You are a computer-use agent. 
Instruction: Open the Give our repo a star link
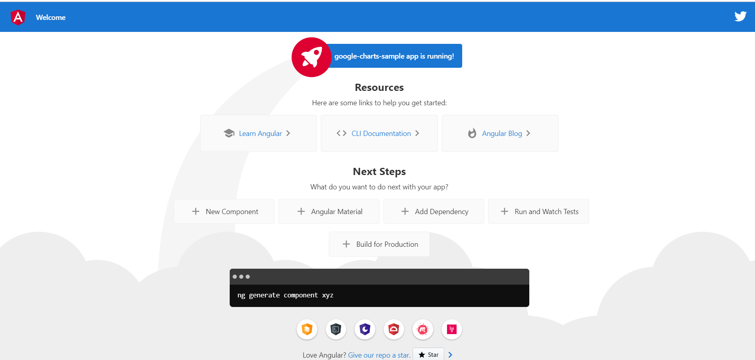click(x=379, y=355)
